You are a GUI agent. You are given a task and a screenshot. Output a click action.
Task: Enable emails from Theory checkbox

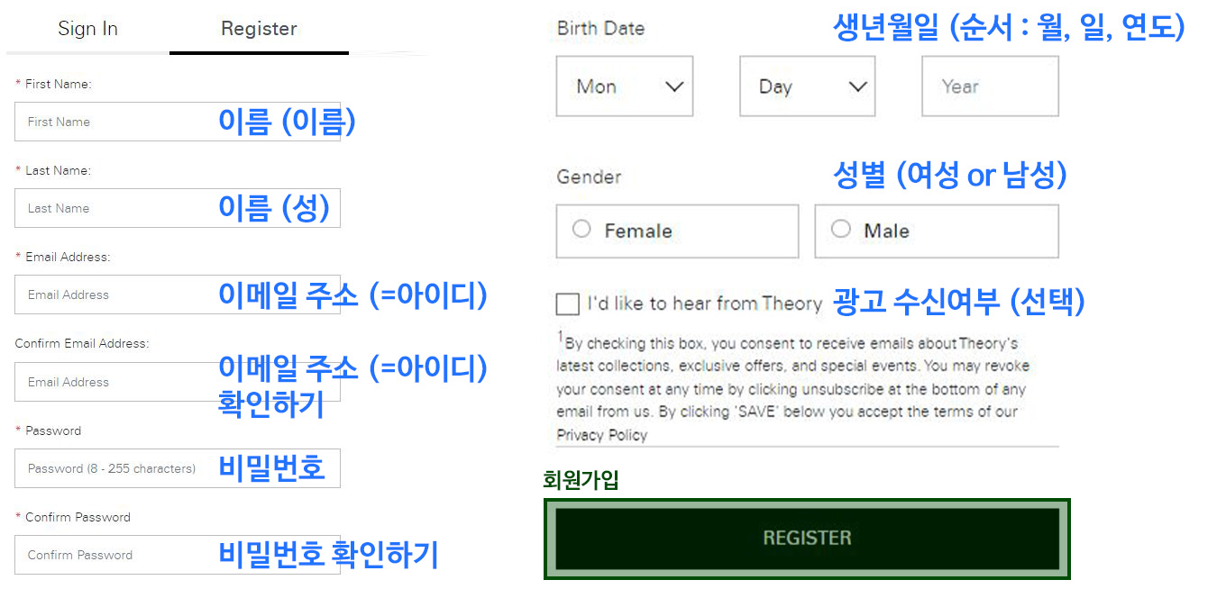567,304
